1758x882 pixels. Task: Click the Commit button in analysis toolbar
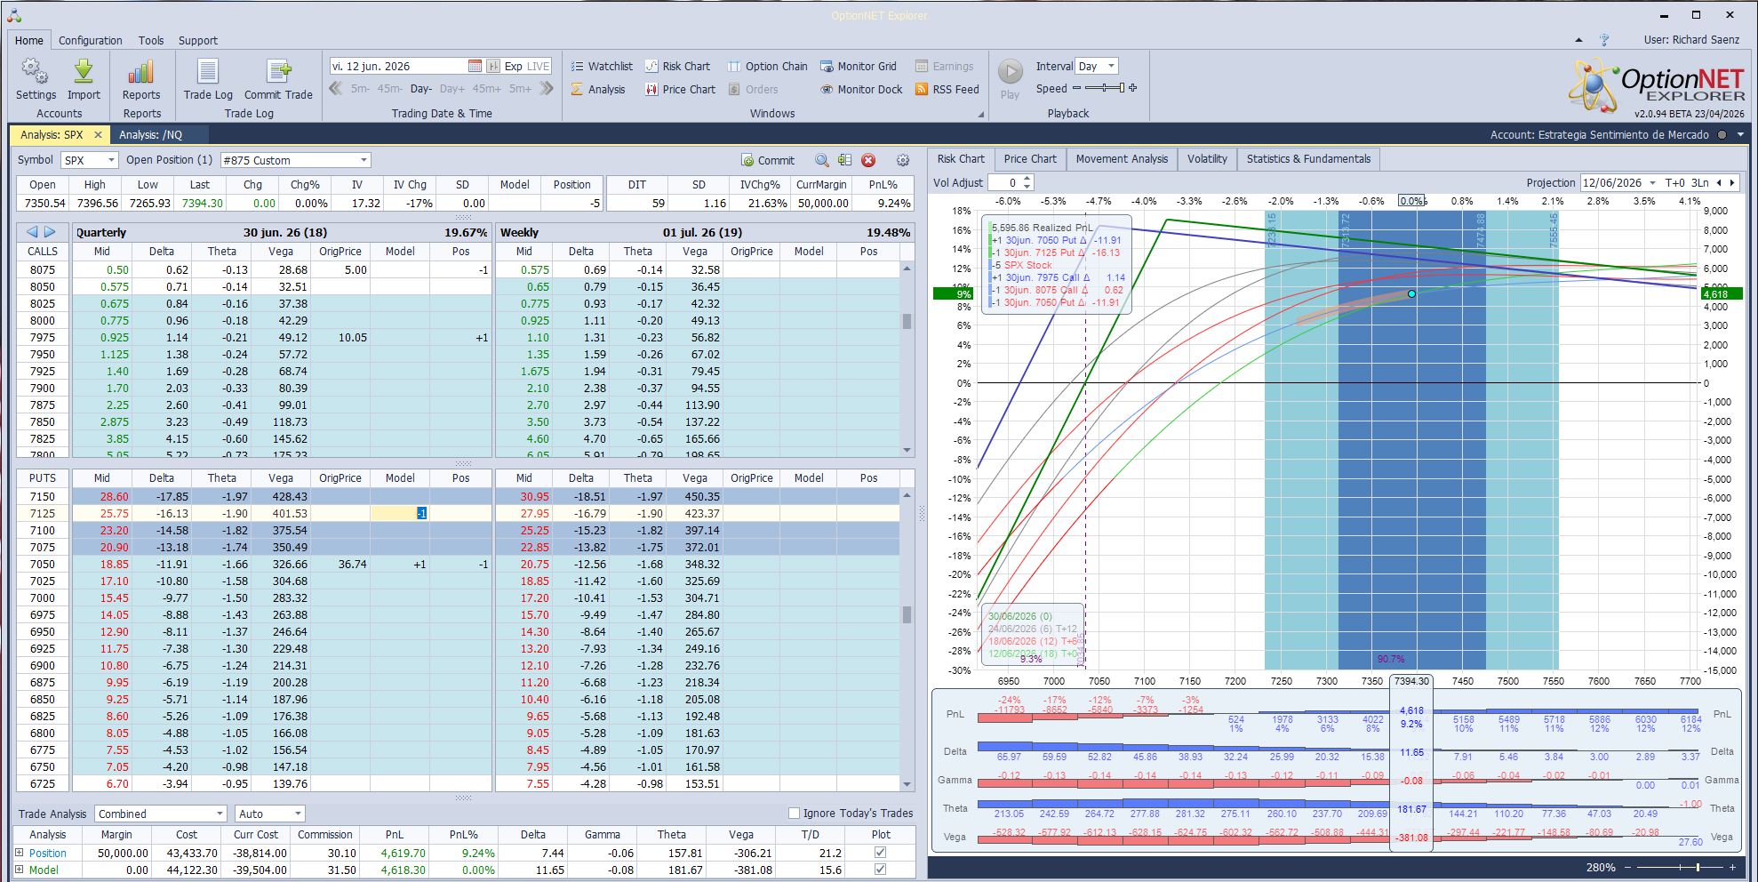pyautogui.click(x=769, y=160)
